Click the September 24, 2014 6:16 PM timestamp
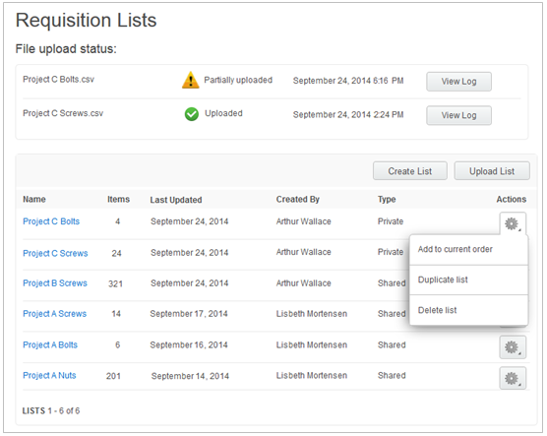Viewport: 547px width, 436px height. (x=348, y=81)
